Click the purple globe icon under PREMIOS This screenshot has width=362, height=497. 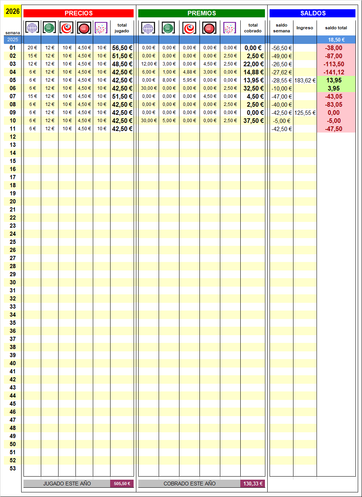[148, 28]
